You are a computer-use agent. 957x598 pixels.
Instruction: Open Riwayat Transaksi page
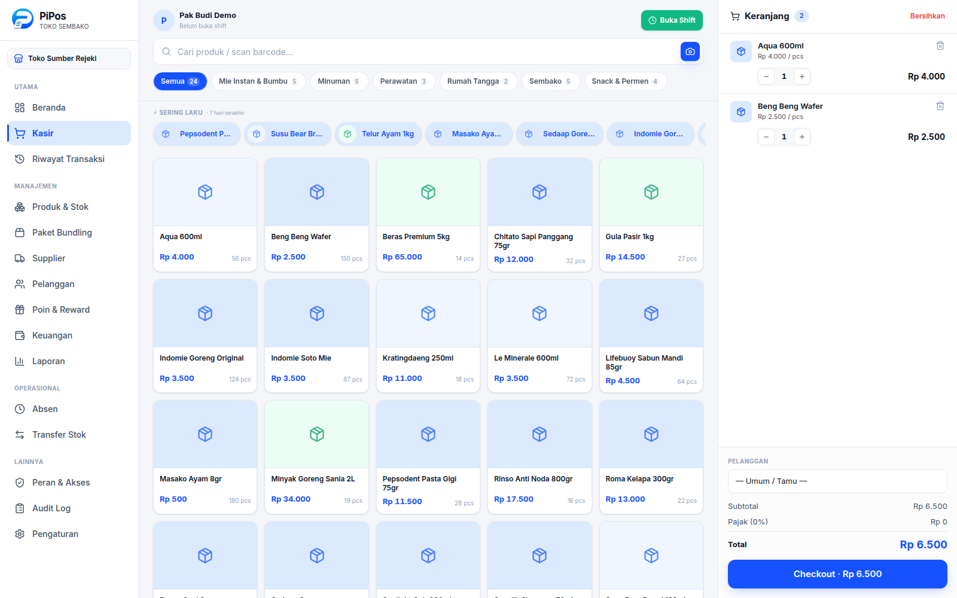click(x=69, y=159)
